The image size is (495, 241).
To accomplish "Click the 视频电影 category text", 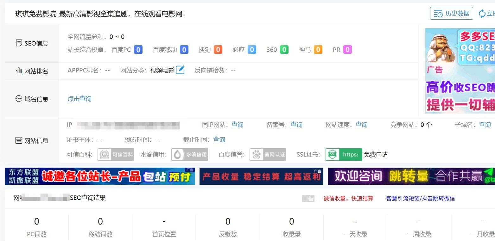I will pyautogui.click(x=162, y=70).
